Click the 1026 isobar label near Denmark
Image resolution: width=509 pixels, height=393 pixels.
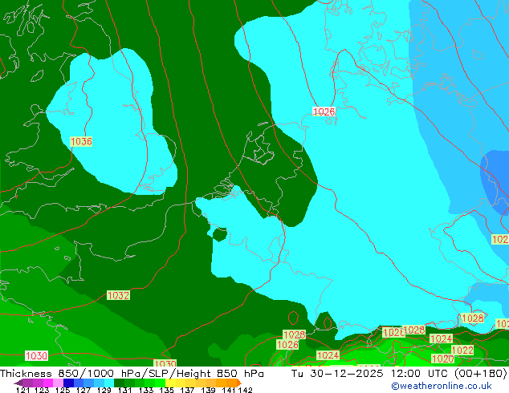point(324,111)
